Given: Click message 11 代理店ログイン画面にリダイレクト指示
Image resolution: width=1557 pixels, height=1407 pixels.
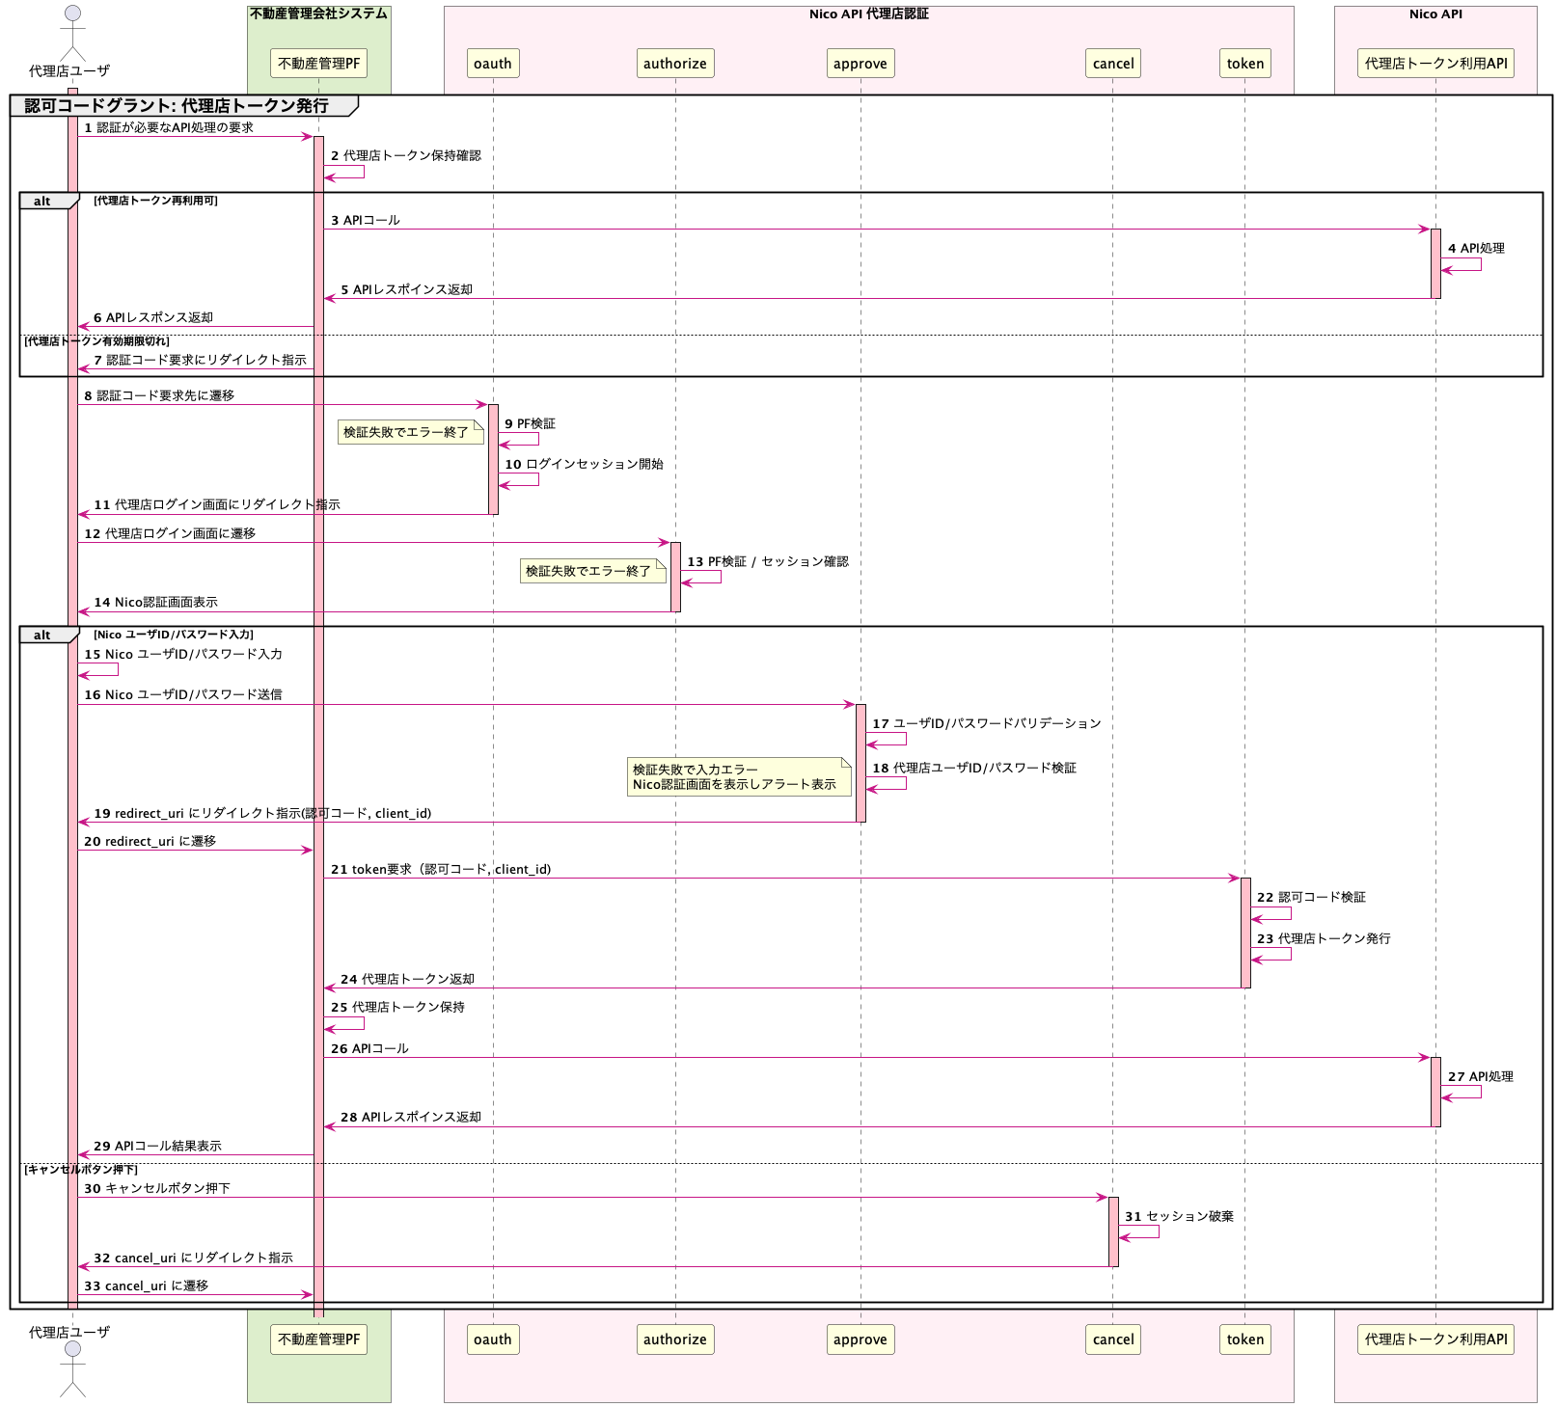Looking at the screenshot, I should [x=217, y=504].
